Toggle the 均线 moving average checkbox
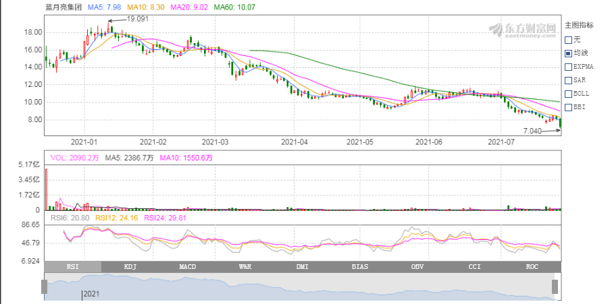612x304 pixels. (568, 53)
